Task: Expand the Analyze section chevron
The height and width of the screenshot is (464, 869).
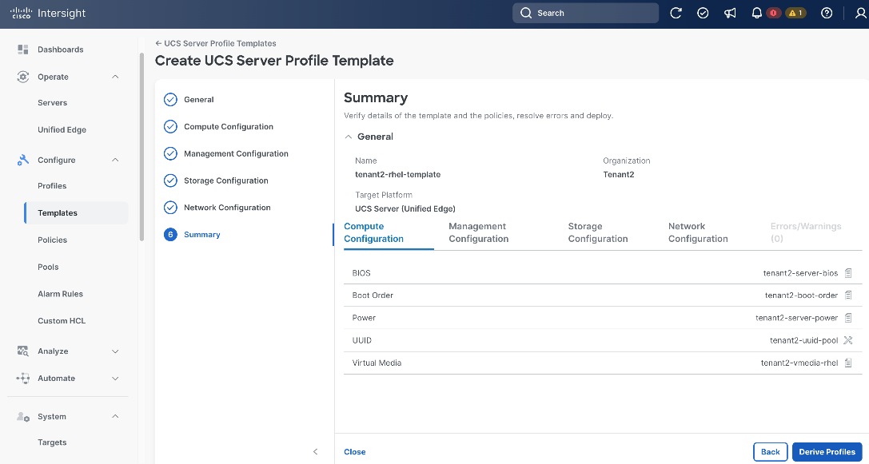Action: click(x=115, y=351)
